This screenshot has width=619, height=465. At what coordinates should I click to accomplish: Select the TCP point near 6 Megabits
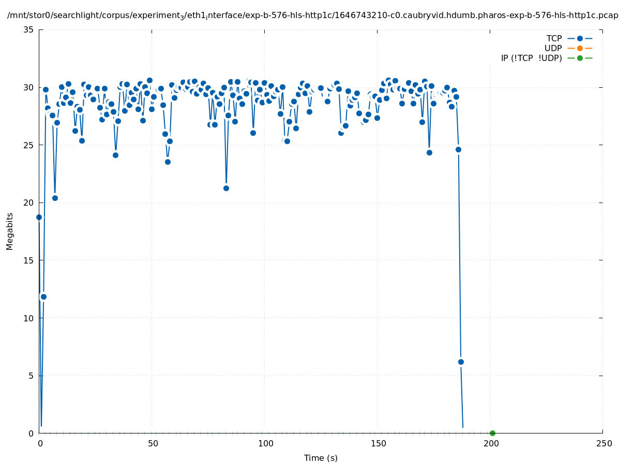(461, 362)
